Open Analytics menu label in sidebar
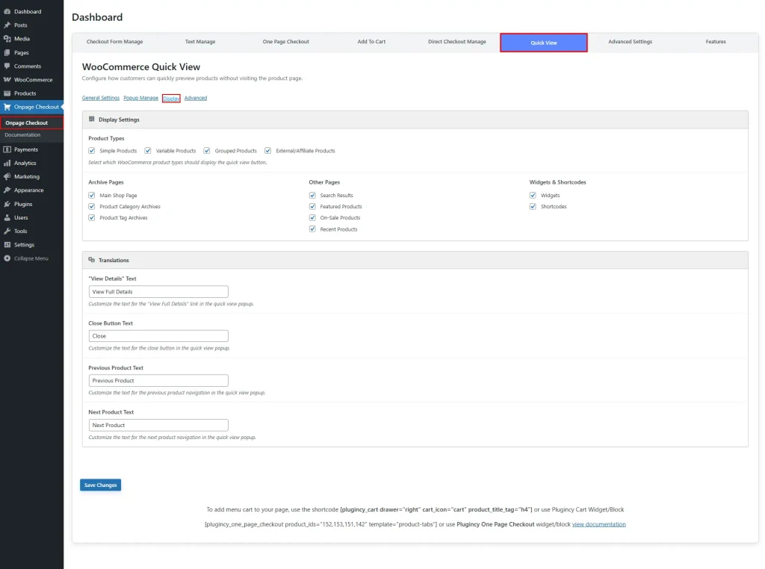This screenshot has height=569, width=765. [25, 164]
